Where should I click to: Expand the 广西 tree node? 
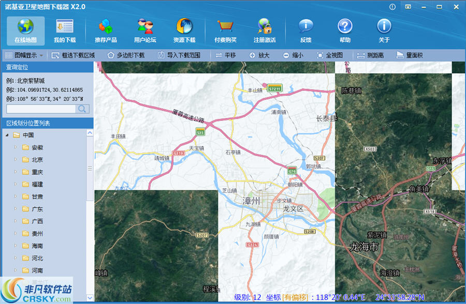click(16, 221)
